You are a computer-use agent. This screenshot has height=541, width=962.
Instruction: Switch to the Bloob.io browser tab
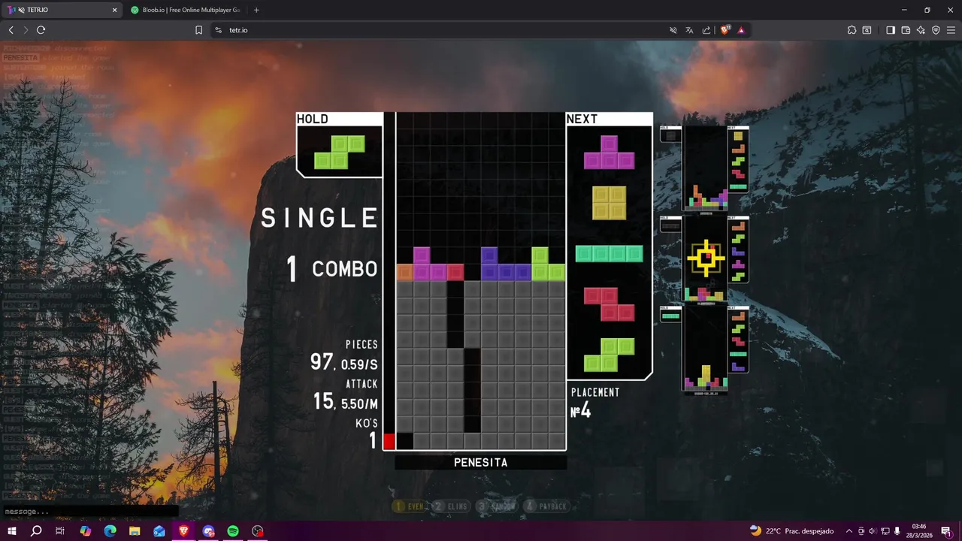coord(185,10)
